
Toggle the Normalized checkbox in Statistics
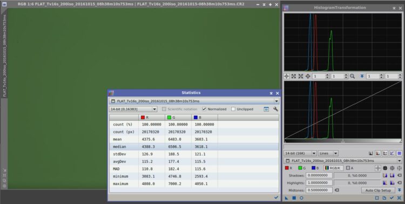coord(214,109)
